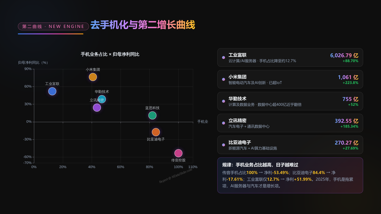Click the bullet dot beside 比亚迪电子 card

coord(224,145)
